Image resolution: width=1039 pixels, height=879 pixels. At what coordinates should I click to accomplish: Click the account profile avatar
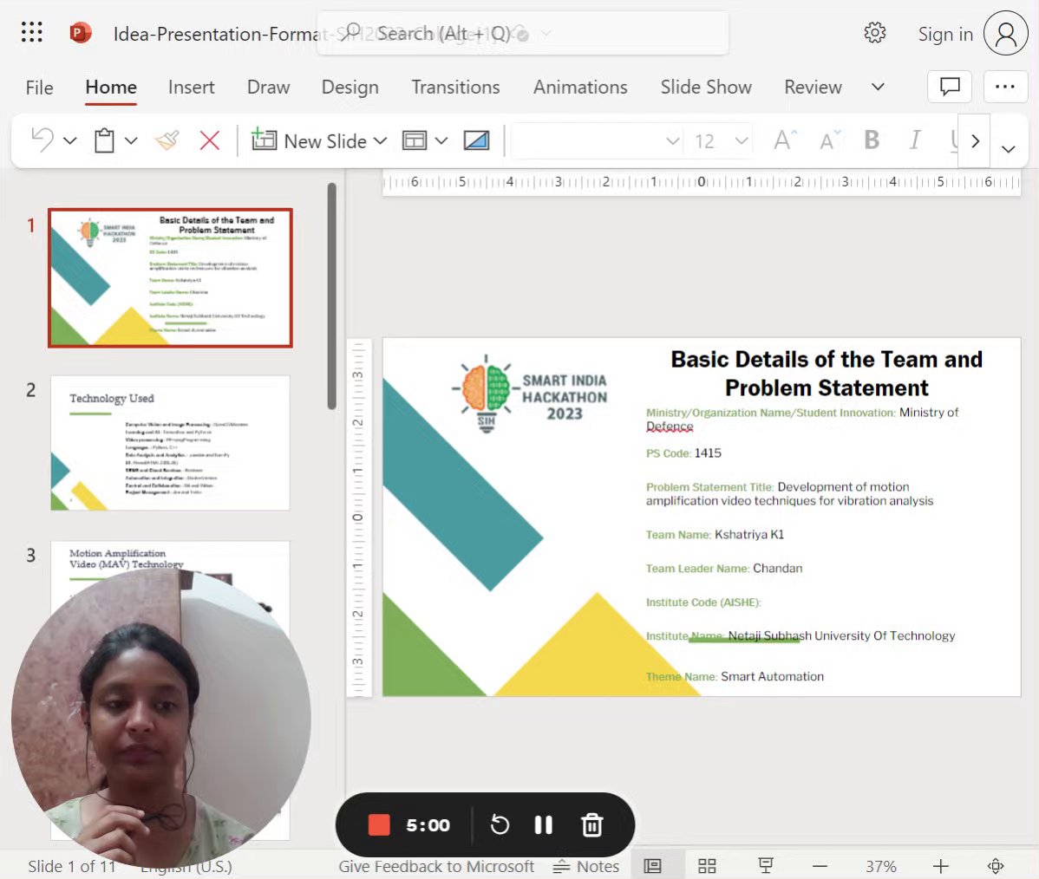tap(1005, 33)
